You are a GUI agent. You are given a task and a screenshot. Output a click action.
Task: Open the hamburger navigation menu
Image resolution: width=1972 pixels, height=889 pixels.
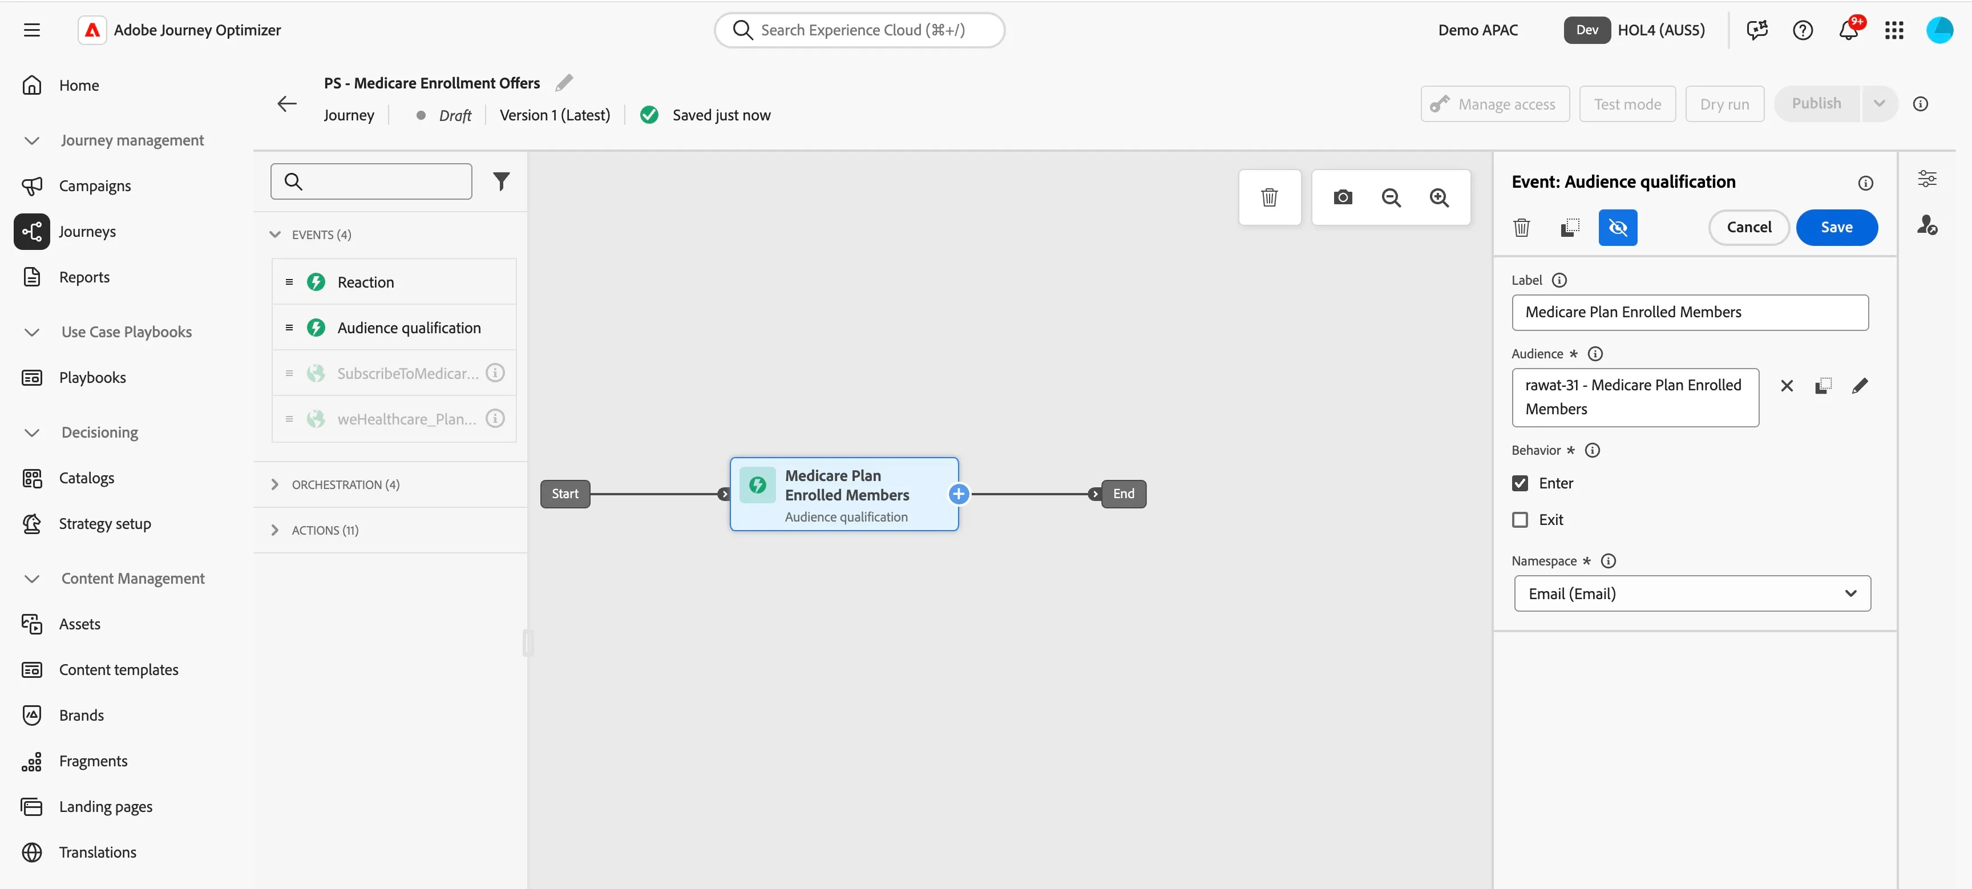(31, 30)
